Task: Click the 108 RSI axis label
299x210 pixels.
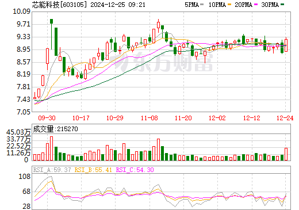Action: coord(24,177)
